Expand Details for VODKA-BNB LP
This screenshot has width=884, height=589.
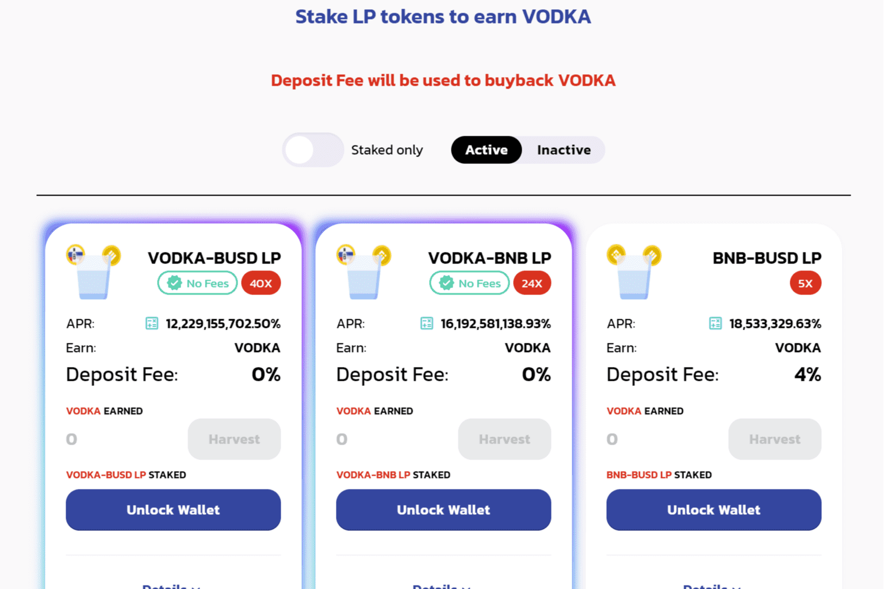click(440, 586)
